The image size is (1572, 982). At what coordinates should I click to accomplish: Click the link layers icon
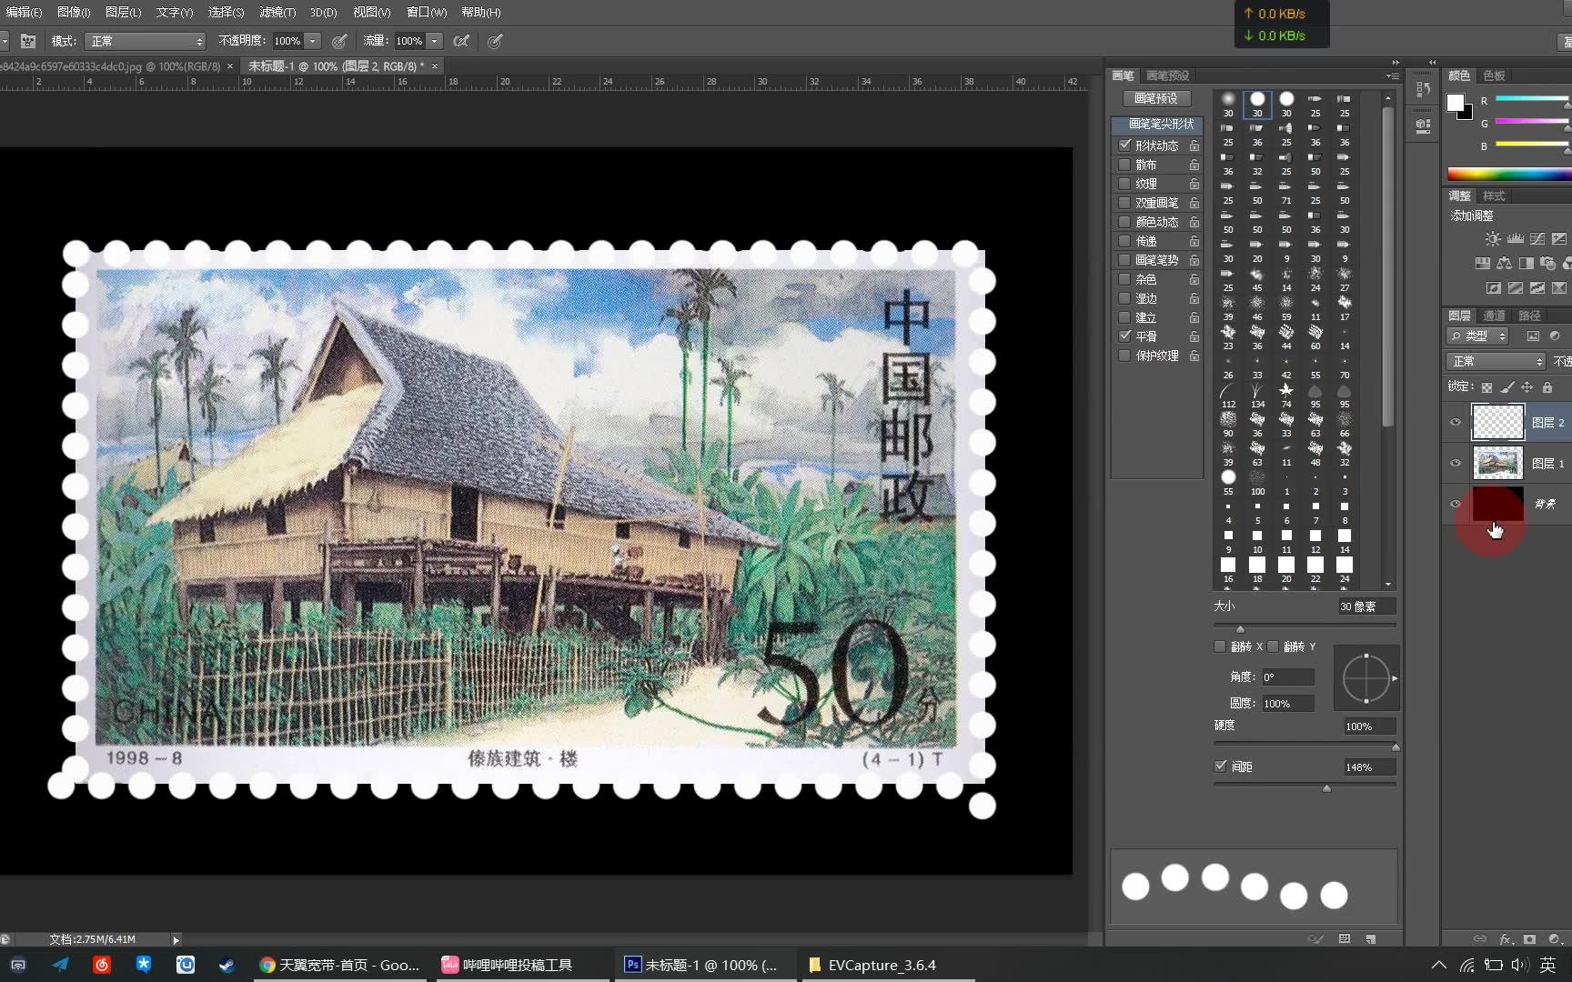click(1480, 939)
